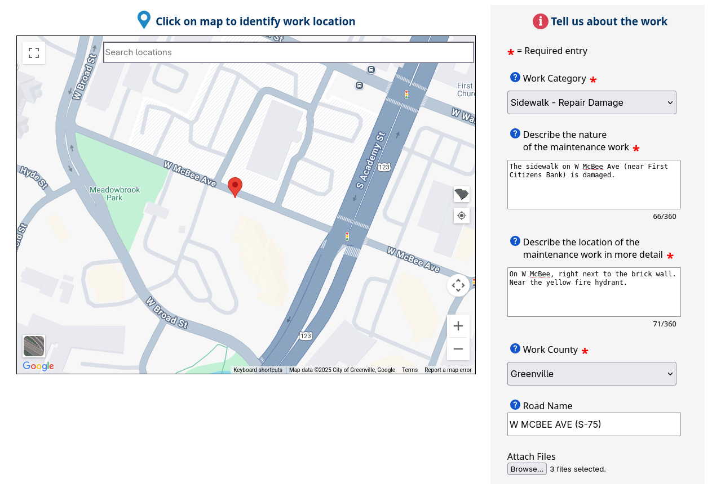Image resolution: width=712 pixels, height=484 pixels.
Task: Zoom in on the map
Action: (x=458, y=326)
